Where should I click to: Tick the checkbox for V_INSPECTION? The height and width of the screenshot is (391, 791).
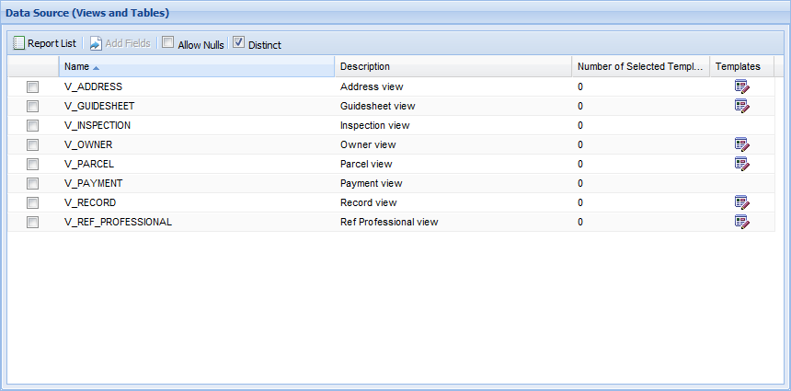pos(33,125)
